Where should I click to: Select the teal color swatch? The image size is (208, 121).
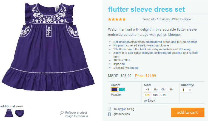122,89
